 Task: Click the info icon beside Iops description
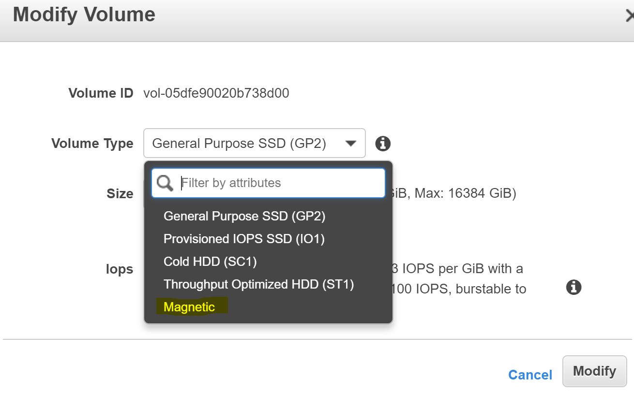pyautogui.click(x=574, y=287)
